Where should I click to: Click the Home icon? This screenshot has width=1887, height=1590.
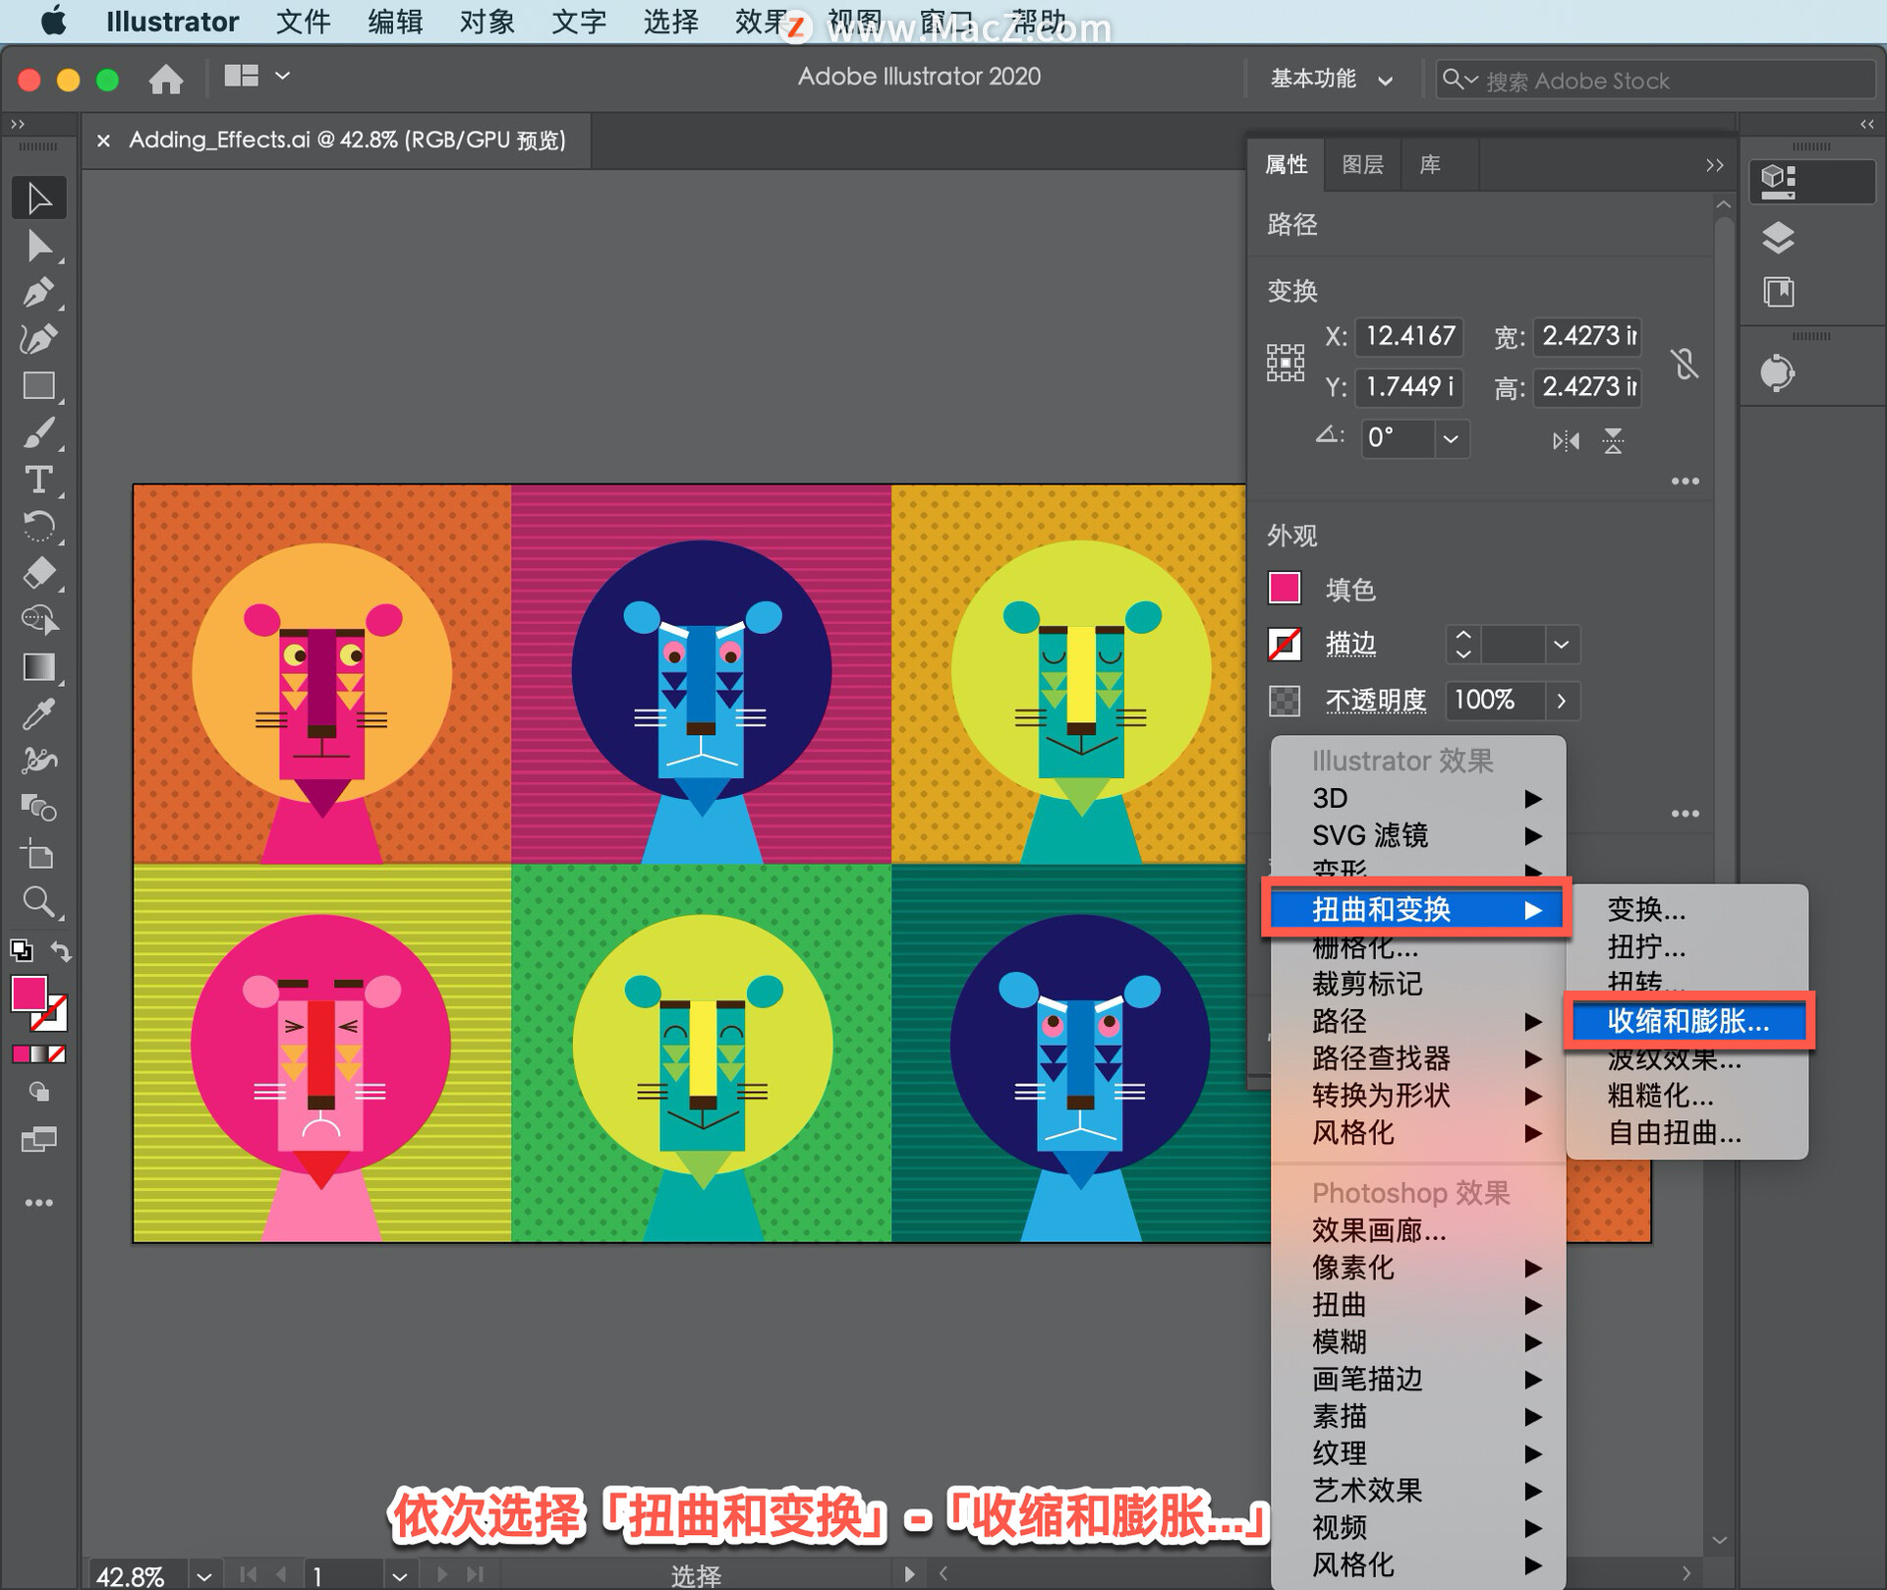click(166, 79)
